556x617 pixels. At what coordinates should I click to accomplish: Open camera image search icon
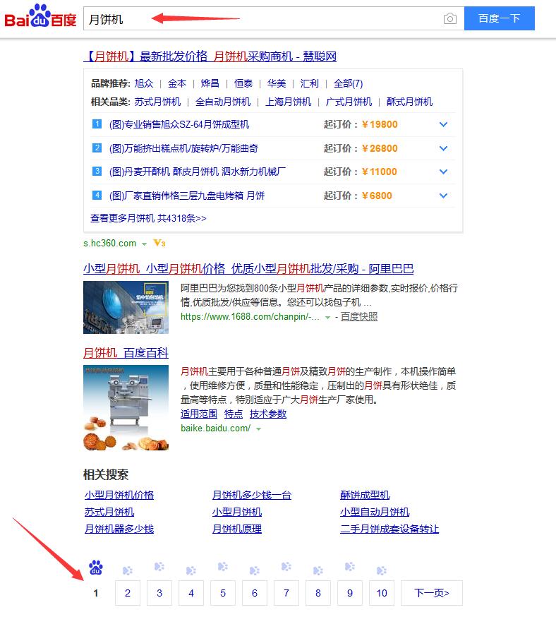coord(450,19)
